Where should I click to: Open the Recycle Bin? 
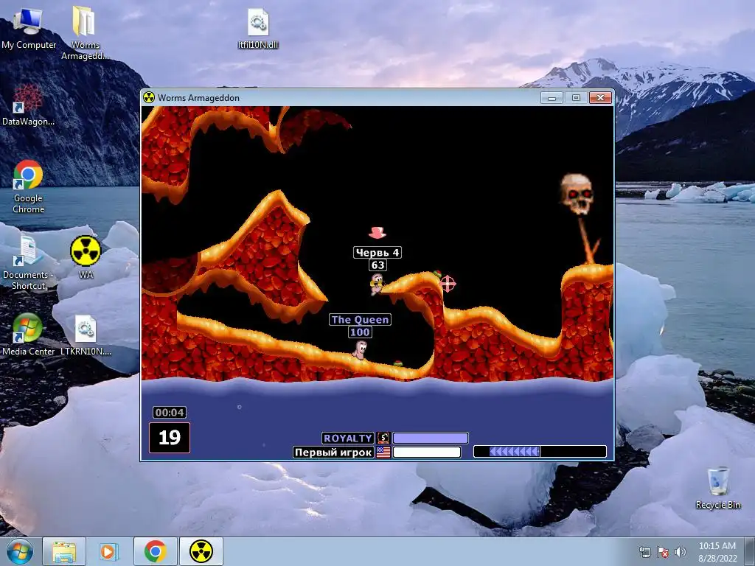(718, 488)
